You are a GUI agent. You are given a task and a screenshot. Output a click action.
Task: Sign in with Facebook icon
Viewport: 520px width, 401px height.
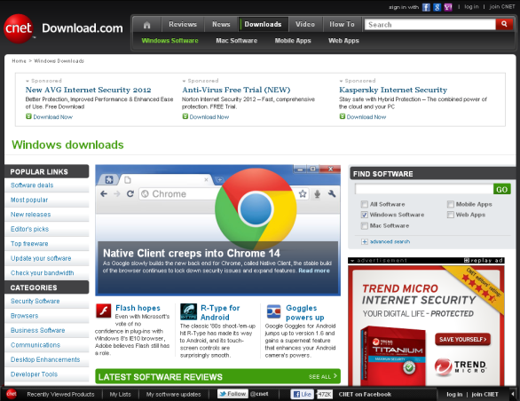tap(426, 7)
